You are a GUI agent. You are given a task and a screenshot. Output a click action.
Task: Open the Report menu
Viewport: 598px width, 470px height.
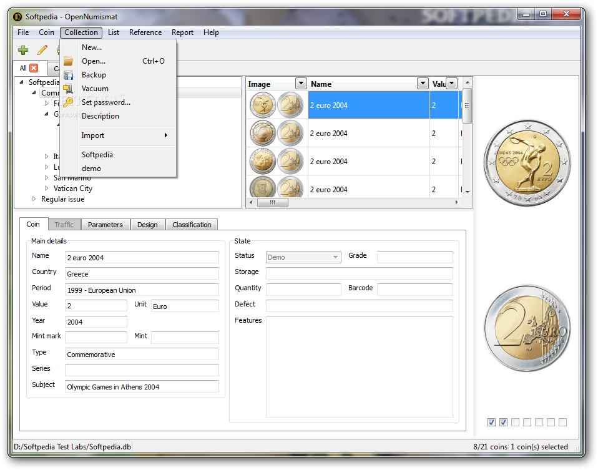[182, 32]
